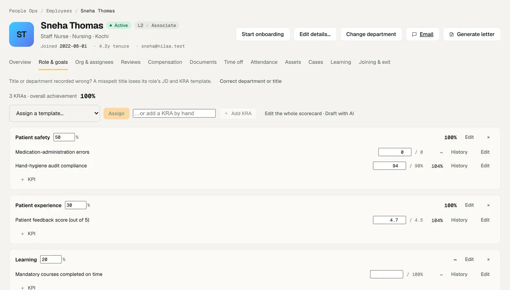Click Generate letter button
Viewport: 510px width, 290px height.
point(472,34)
